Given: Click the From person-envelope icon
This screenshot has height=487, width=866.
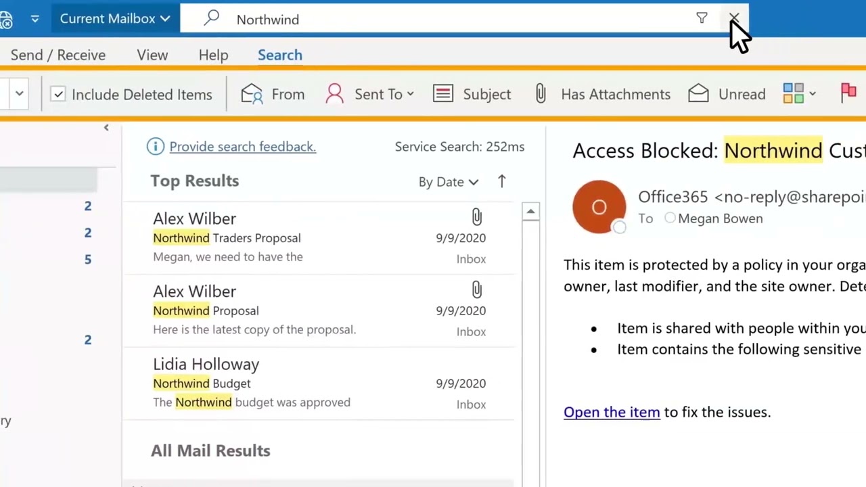Looking at the screenshot, I should pyautogui.click(x=252, y=94).
